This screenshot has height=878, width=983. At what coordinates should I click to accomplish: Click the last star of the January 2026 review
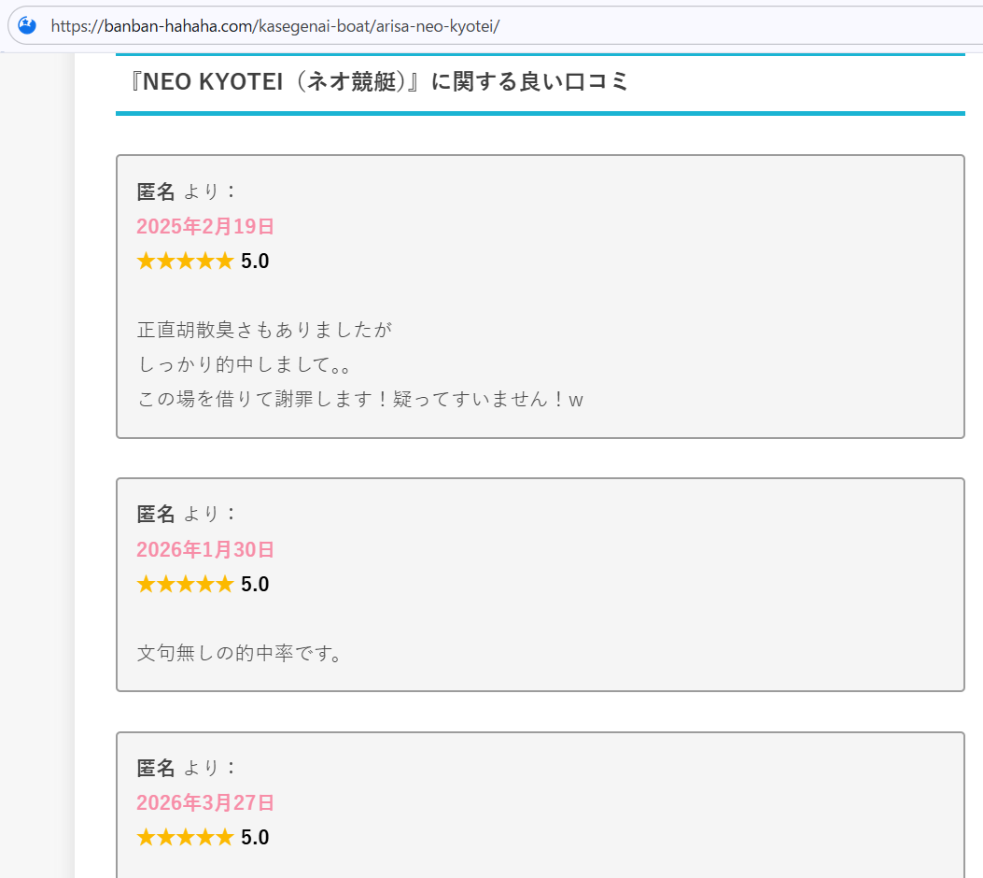click(224, 584)
